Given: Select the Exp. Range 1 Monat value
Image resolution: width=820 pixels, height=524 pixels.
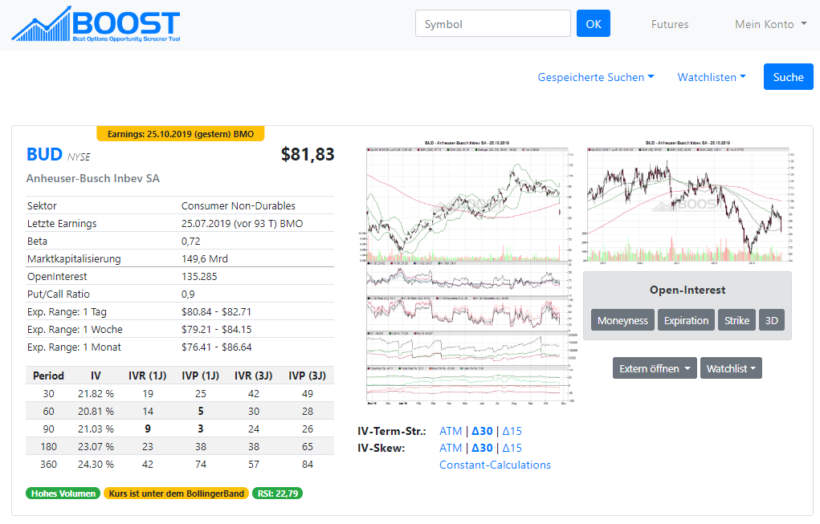Looking at the screenshot, I should (217, 347).
